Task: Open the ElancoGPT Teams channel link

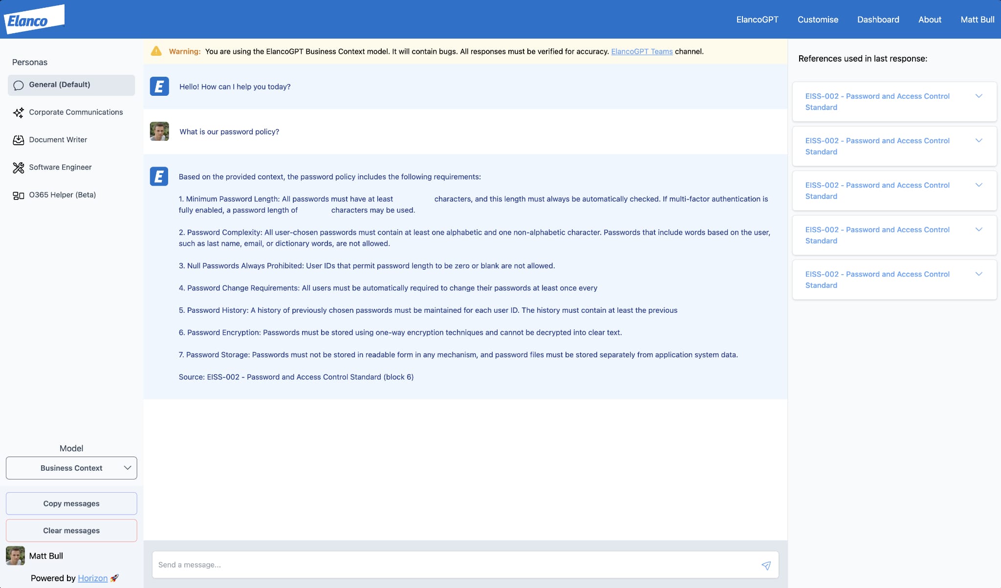Action: 642,51
